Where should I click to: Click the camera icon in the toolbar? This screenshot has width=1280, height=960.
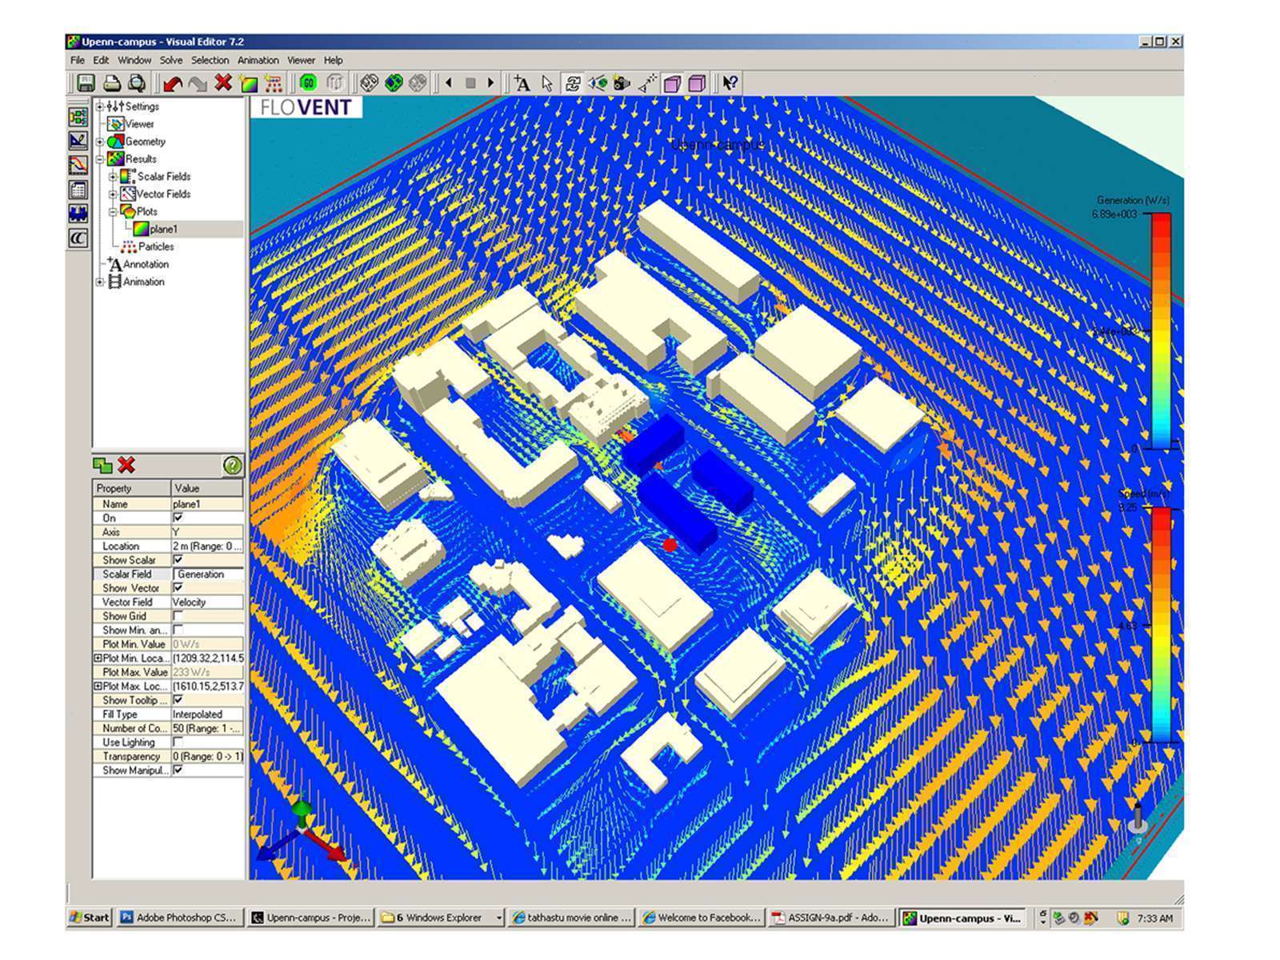(622, 83)
